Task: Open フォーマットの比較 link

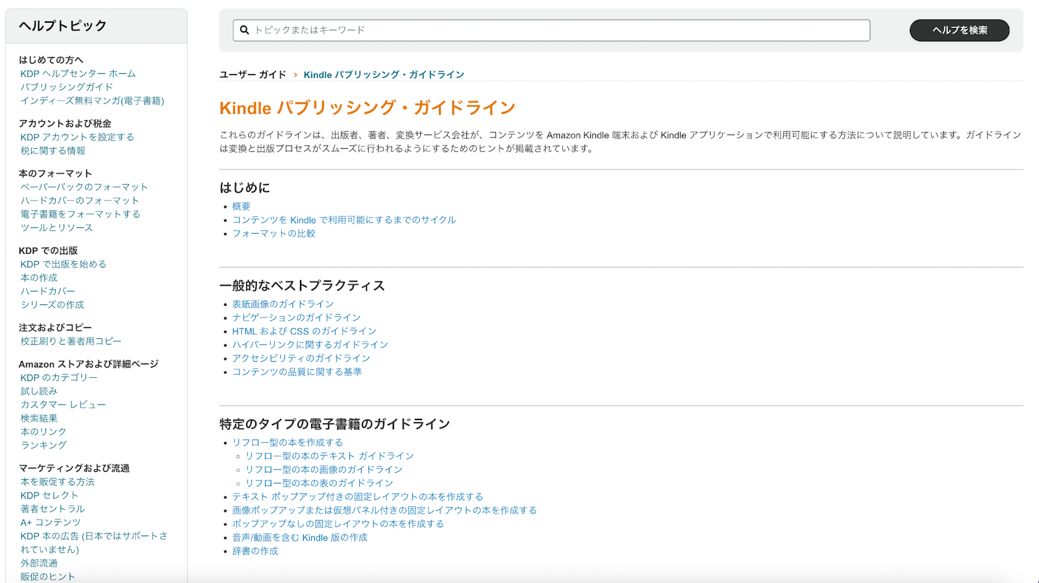Action: point(274,234)
